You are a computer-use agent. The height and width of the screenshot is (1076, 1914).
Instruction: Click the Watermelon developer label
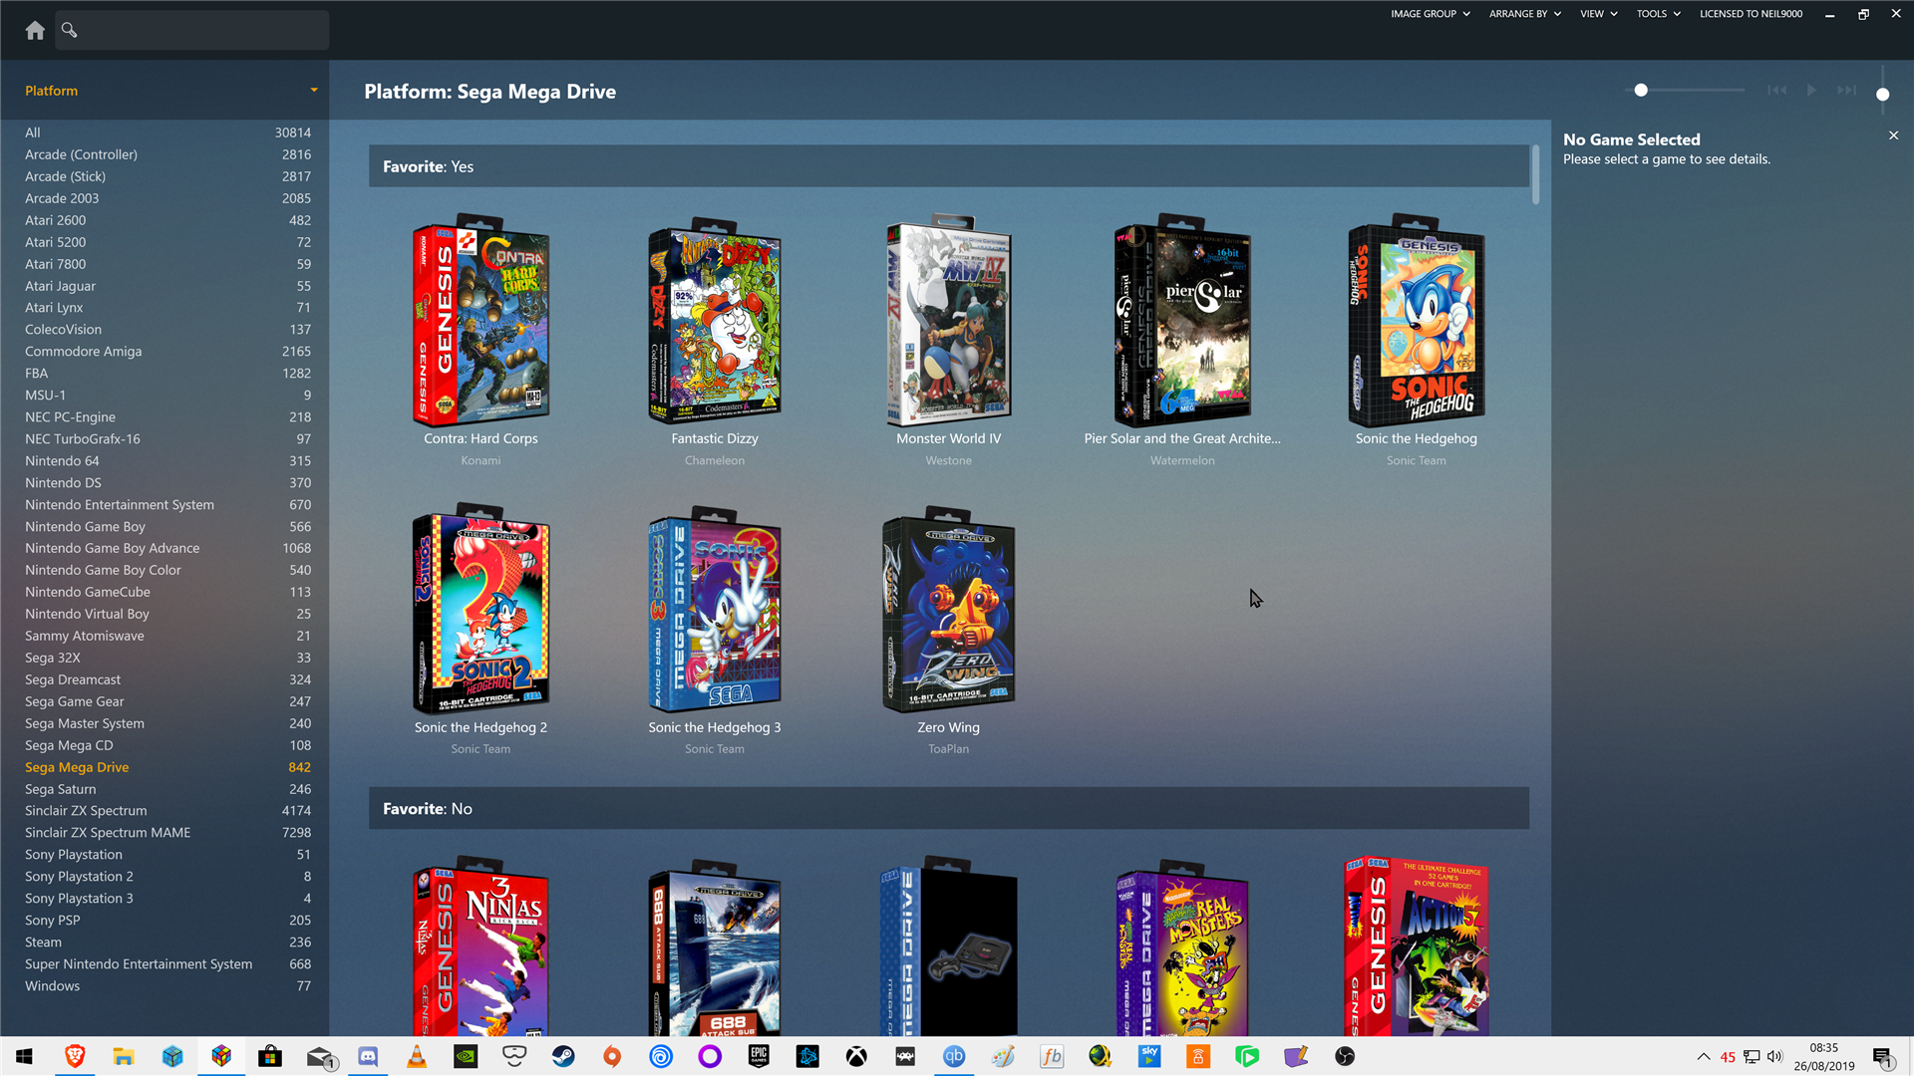(1182, 460)
